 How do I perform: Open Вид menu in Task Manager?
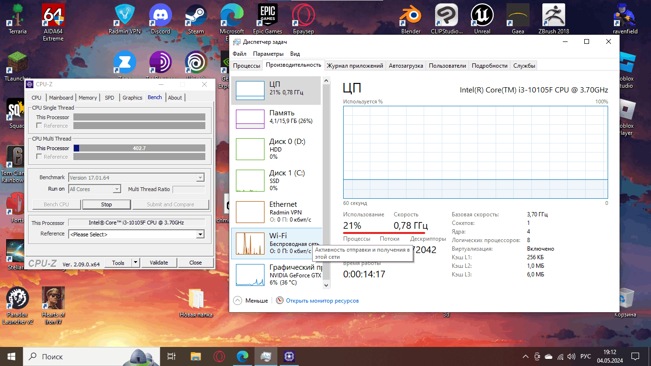click(x=295, y=54)
